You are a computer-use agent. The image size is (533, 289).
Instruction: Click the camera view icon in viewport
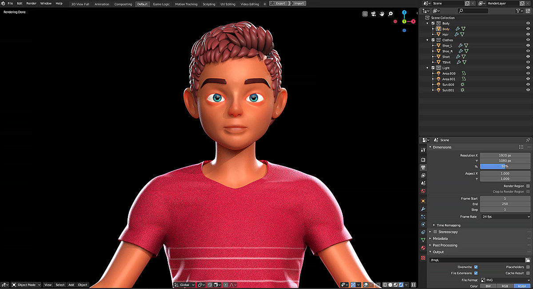tap(373, 14)
